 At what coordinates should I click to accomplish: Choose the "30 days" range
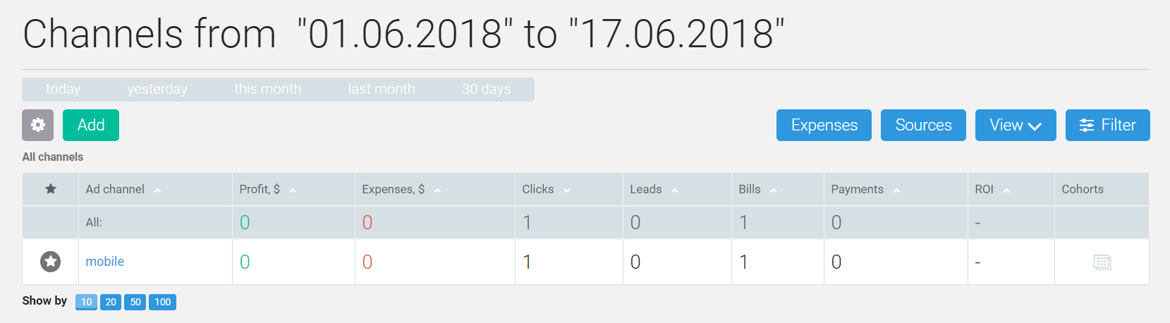(486, 90)
